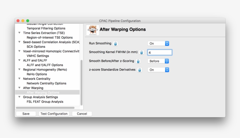Select ALFF and f/ALFF Options
This screenshot has height=138, width=240.
[x=45, y=65]
